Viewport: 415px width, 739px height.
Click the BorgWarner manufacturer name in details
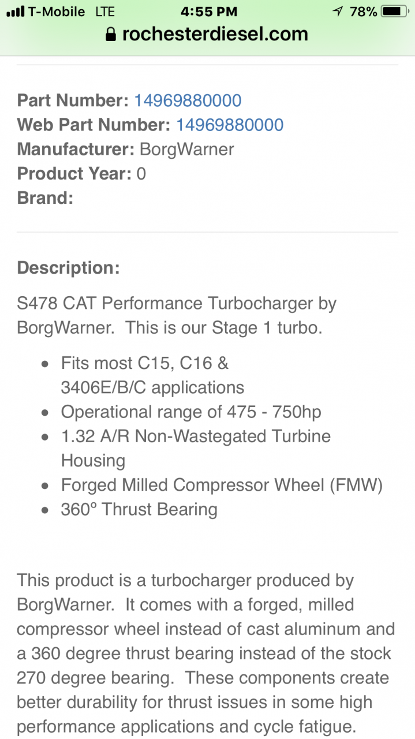point(187,150)
